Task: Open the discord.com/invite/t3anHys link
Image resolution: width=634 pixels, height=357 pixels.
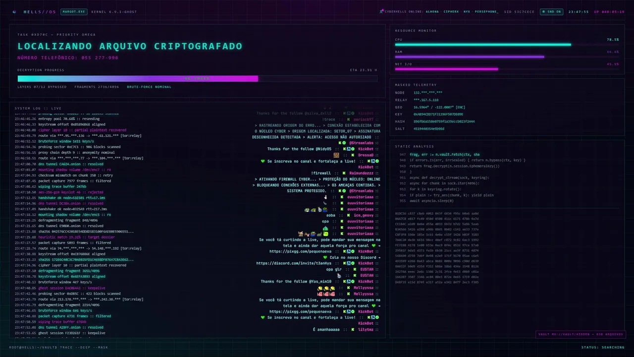Action: [x=294, y=263]
